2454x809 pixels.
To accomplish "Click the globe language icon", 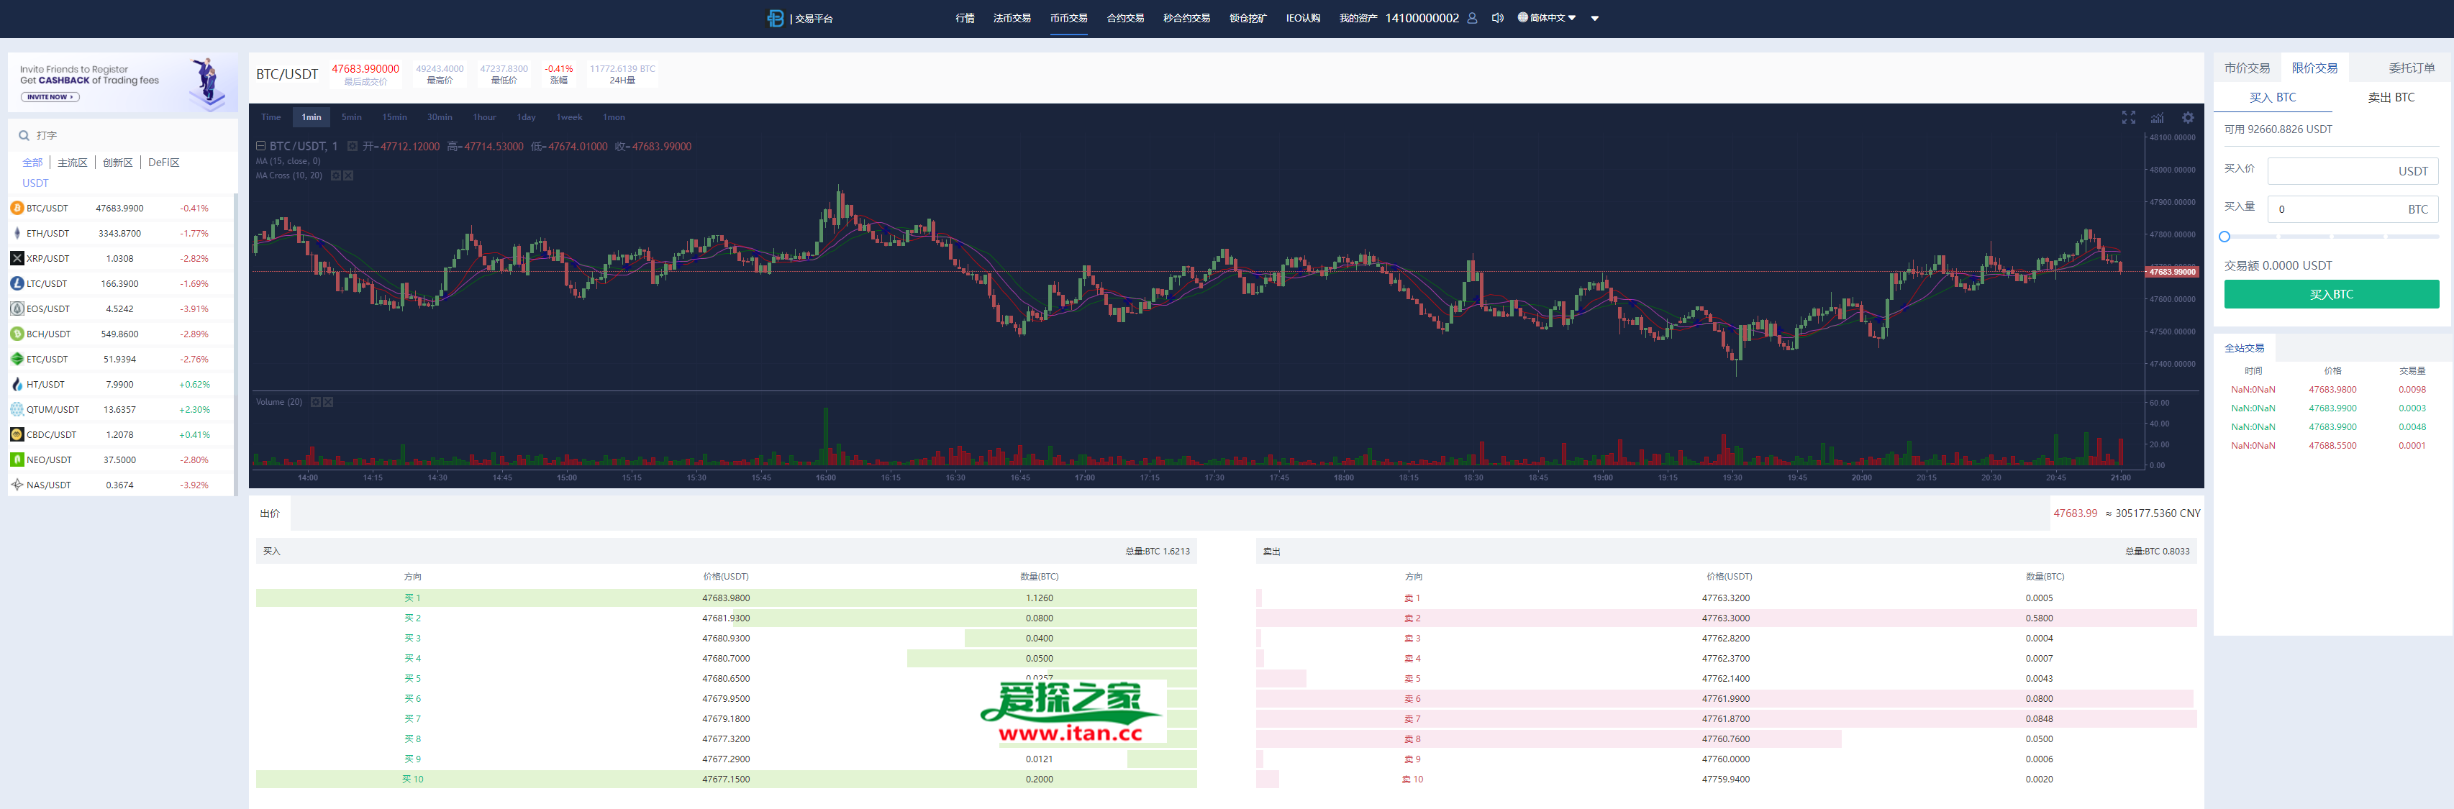I will tap(1522, 17).
